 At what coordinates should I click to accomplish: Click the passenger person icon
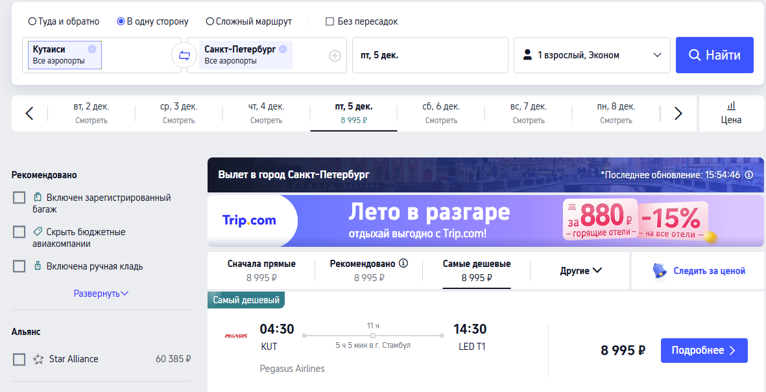pyautogui.click(x=527, y=54)
